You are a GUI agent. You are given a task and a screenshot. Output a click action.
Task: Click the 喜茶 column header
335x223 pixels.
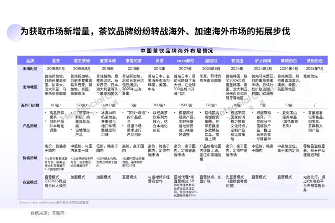point(56,61)
